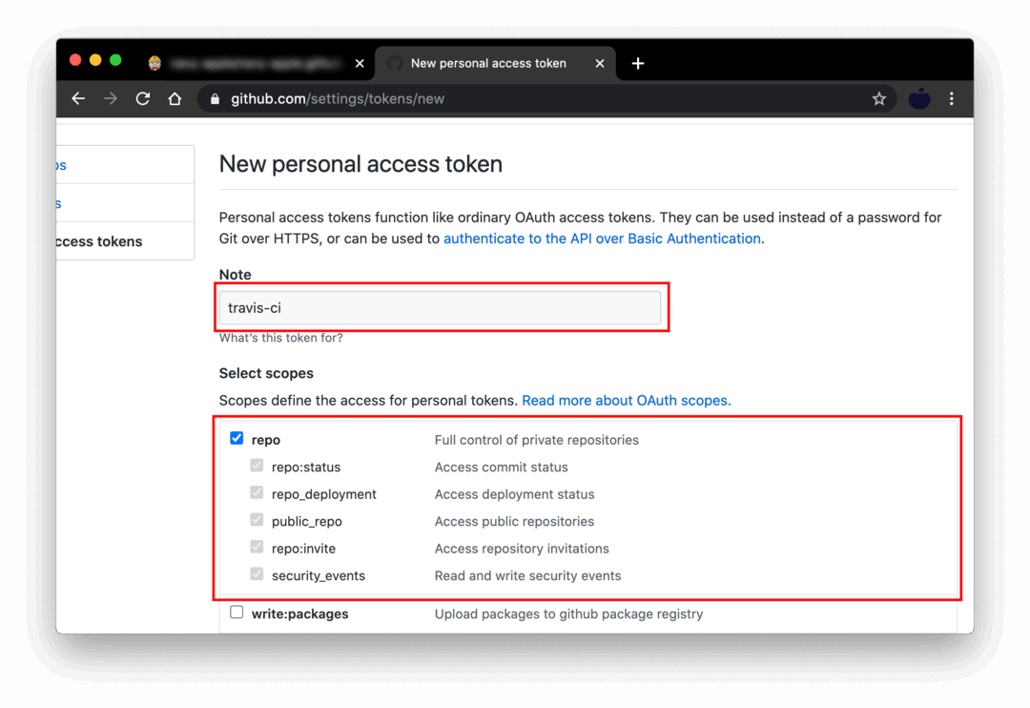Image resolution: width=1030 pixels, height=708 pixels.
Task: Open Chrome's three-dot menu
Action: pyautogui.click(x=952, y=98)
